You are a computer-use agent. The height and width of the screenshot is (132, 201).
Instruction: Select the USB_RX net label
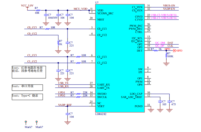click(x=63, y=86)
